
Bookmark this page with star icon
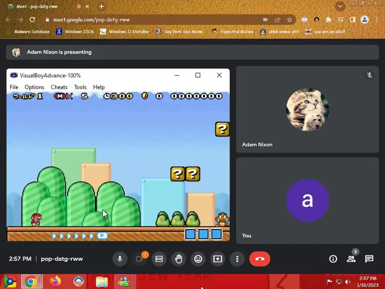point(290,20)
